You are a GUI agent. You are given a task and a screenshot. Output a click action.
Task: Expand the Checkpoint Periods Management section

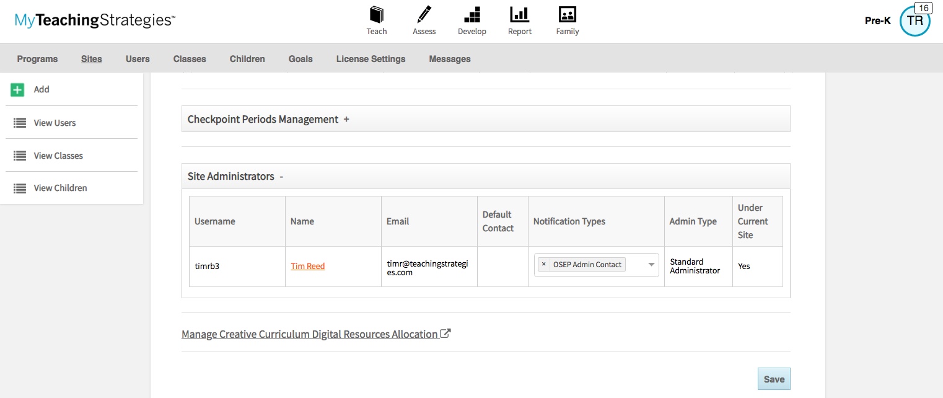coord(347,120)
